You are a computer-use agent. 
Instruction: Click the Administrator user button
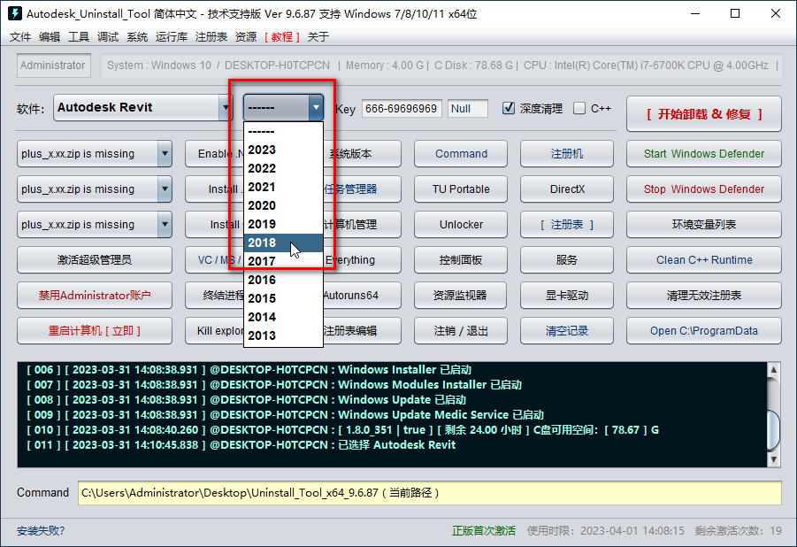pos(53,65)
